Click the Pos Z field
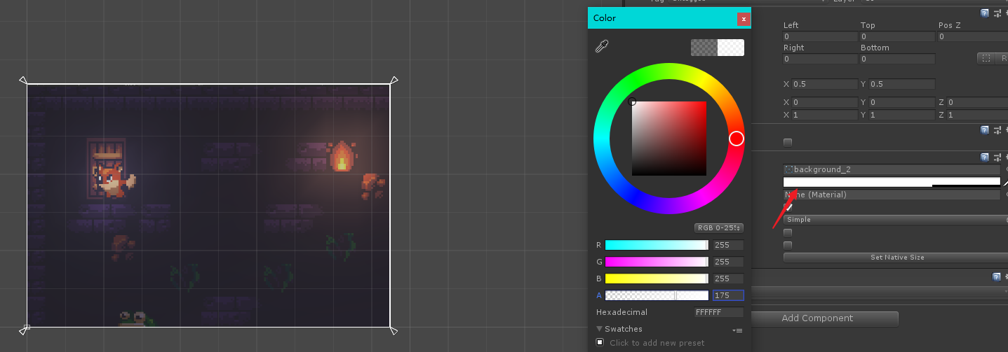The height and width of the screenshot is (352, 1008). tap(973, 36)
